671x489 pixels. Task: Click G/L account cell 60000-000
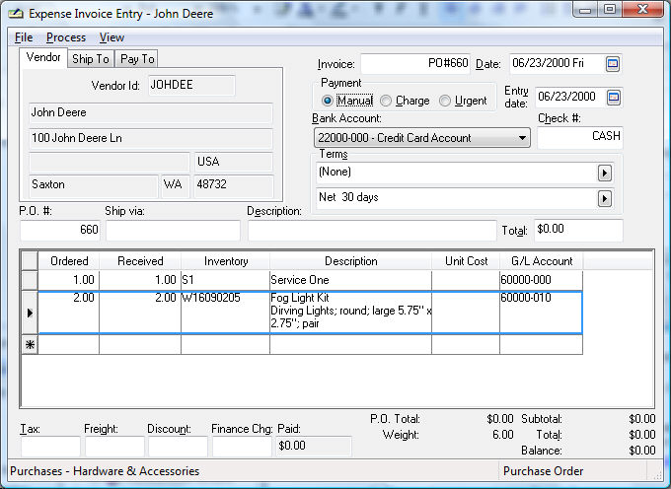click(x=542, y=280)
